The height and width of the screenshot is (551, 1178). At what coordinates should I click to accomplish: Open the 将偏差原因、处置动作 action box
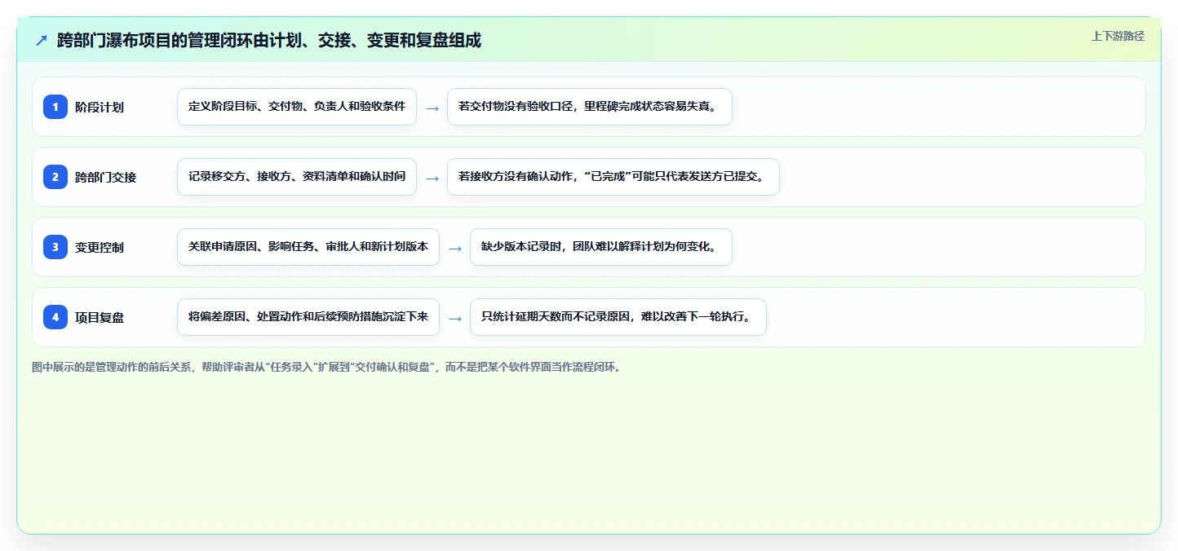tap(308, 317)
